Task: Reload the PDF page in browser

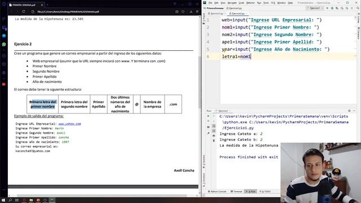Action: pyautogui.click(x=24, y=11)
